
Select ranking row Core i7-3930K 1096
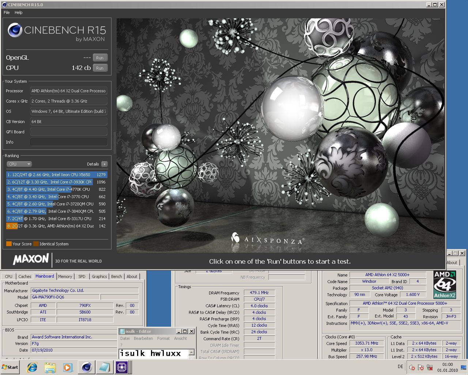tap(57, 182)
